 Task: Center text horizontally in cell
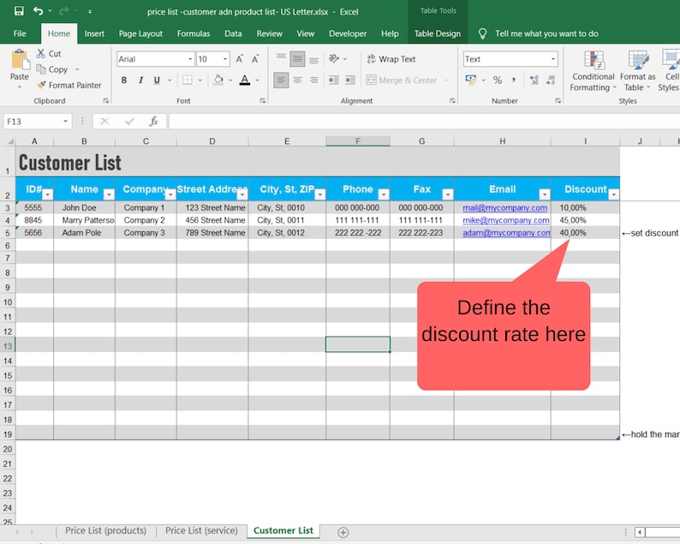click(x=297, y=80)
